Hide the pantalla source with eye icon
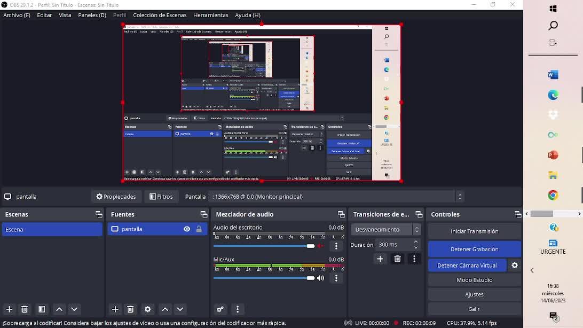The height and width of the screenshot is (328, 583). [x=187, y=229]
